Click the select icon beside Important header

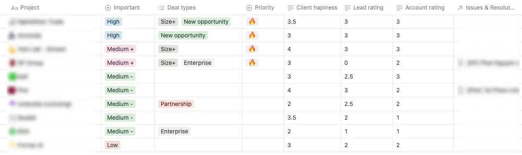pos(108,7)
